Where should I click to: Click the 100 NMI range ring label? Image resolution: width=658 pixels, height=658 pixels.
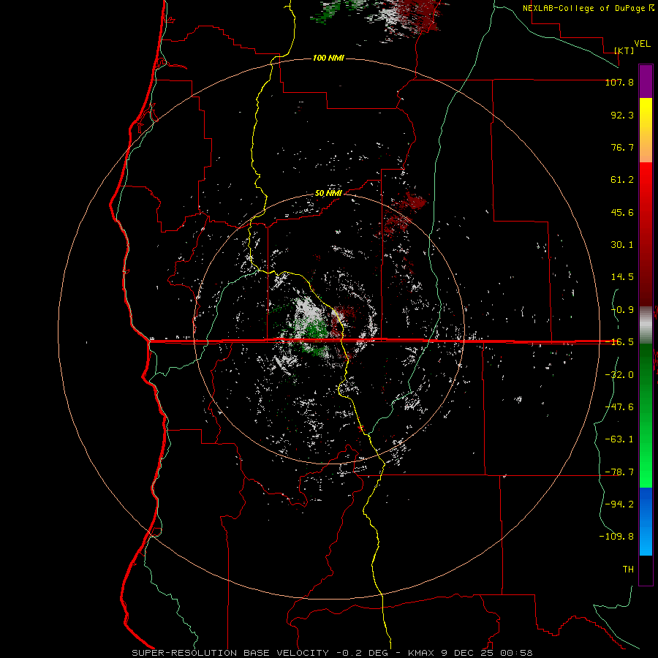tap(328, 58)
